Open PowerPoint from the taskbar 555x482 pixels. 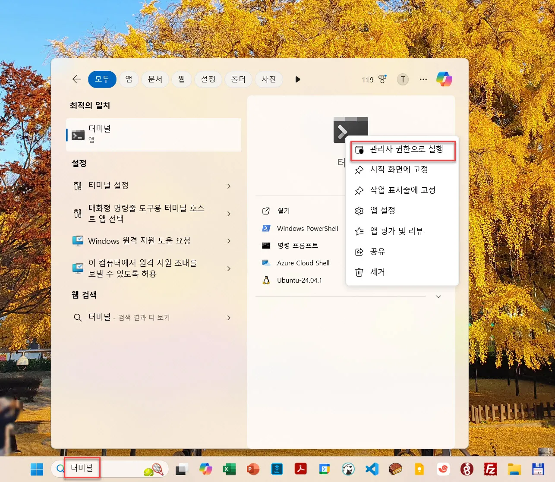252,469
